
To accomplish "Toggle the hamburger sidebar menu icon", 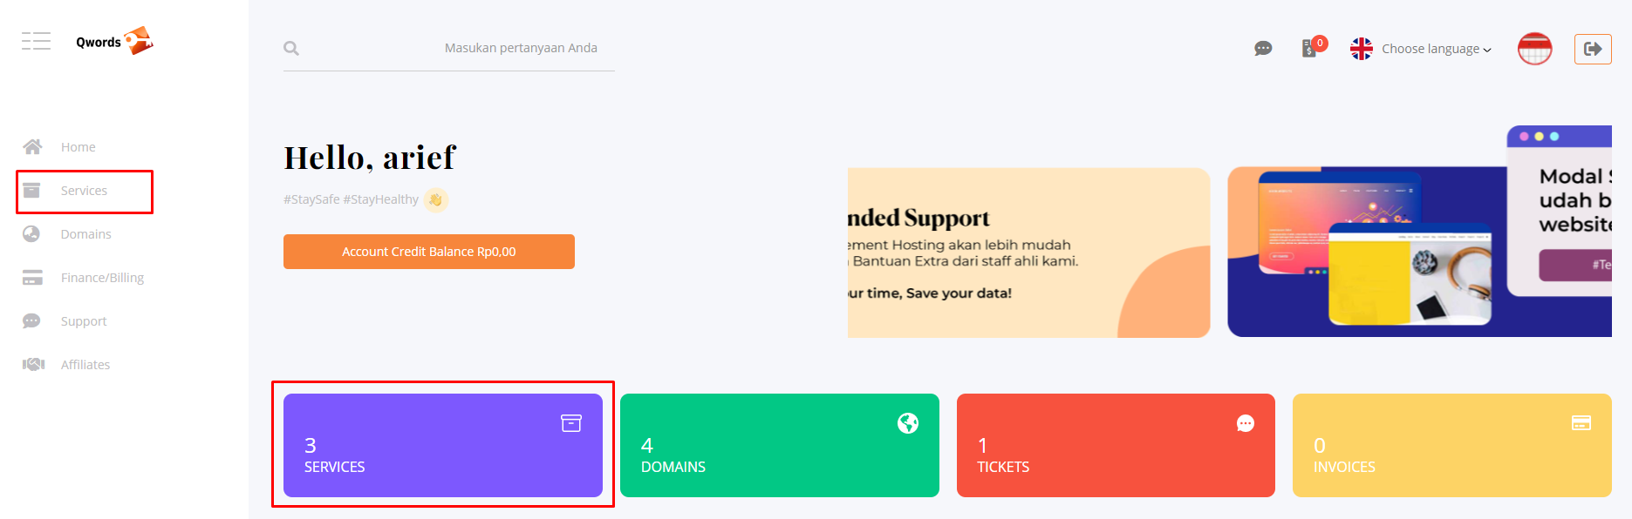I will point(36,41).
